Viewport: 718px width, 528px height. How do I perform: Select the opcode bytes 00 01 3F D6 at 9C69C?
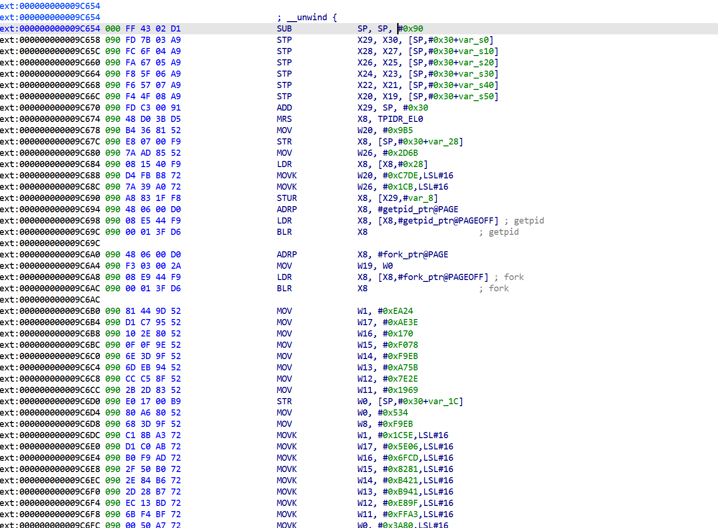coord(153,232)
